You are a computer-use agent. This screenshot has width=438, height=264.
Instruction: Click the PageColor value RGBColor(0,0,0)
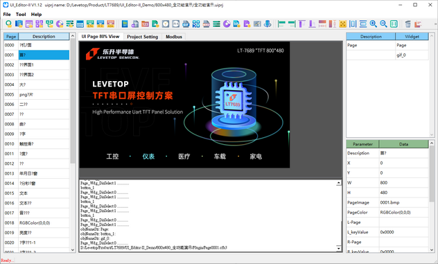(403, 212)
